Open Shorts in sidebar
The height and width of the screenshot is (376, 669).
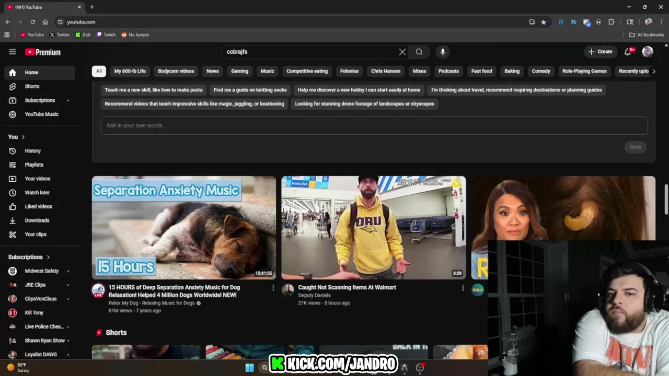tap(40, 86)
